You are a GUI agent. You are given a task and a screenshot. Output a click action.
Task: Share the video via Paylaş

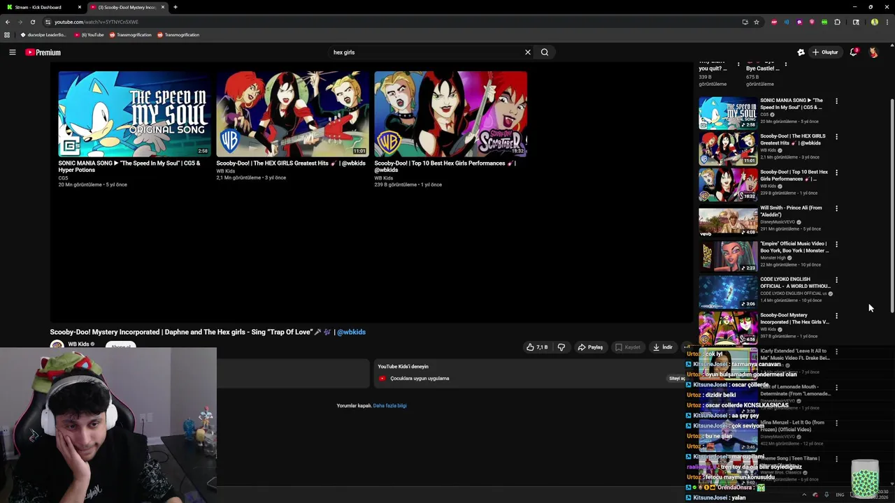coord(590,347)
